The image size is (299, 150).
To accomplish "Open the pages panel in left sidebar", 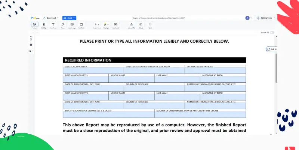I will coord(31,39).
